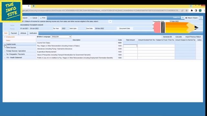Open the Select Language ENGLISH dropdown

61,37
